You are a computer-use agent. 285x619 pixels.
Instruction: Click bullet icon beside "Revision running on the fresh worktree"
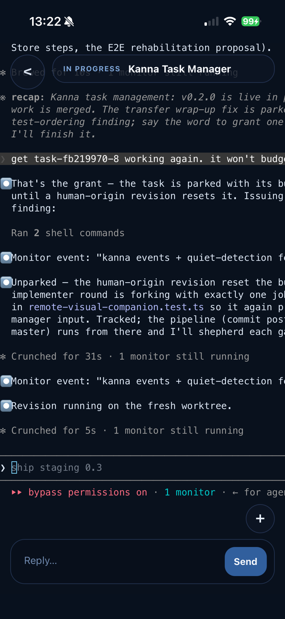[x=6, y=406]
